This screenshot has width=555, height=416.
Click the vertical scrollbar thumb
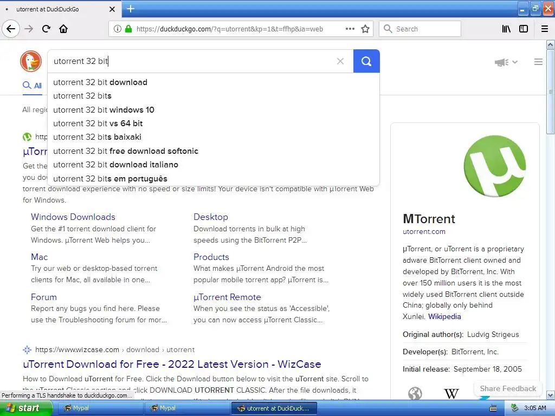(x=550, y=91)
